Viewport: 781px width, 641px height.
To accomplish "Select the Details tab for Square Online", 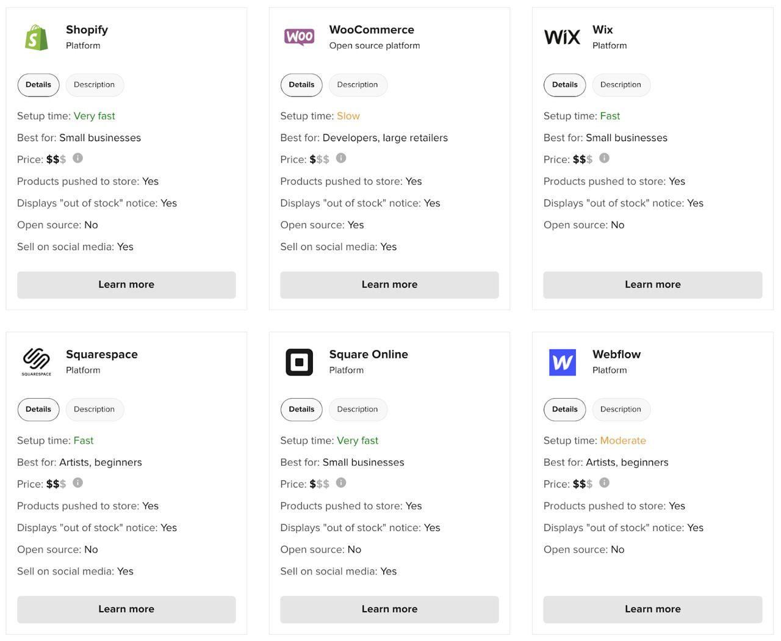I will pyautogui.click(x=301, y=410).
